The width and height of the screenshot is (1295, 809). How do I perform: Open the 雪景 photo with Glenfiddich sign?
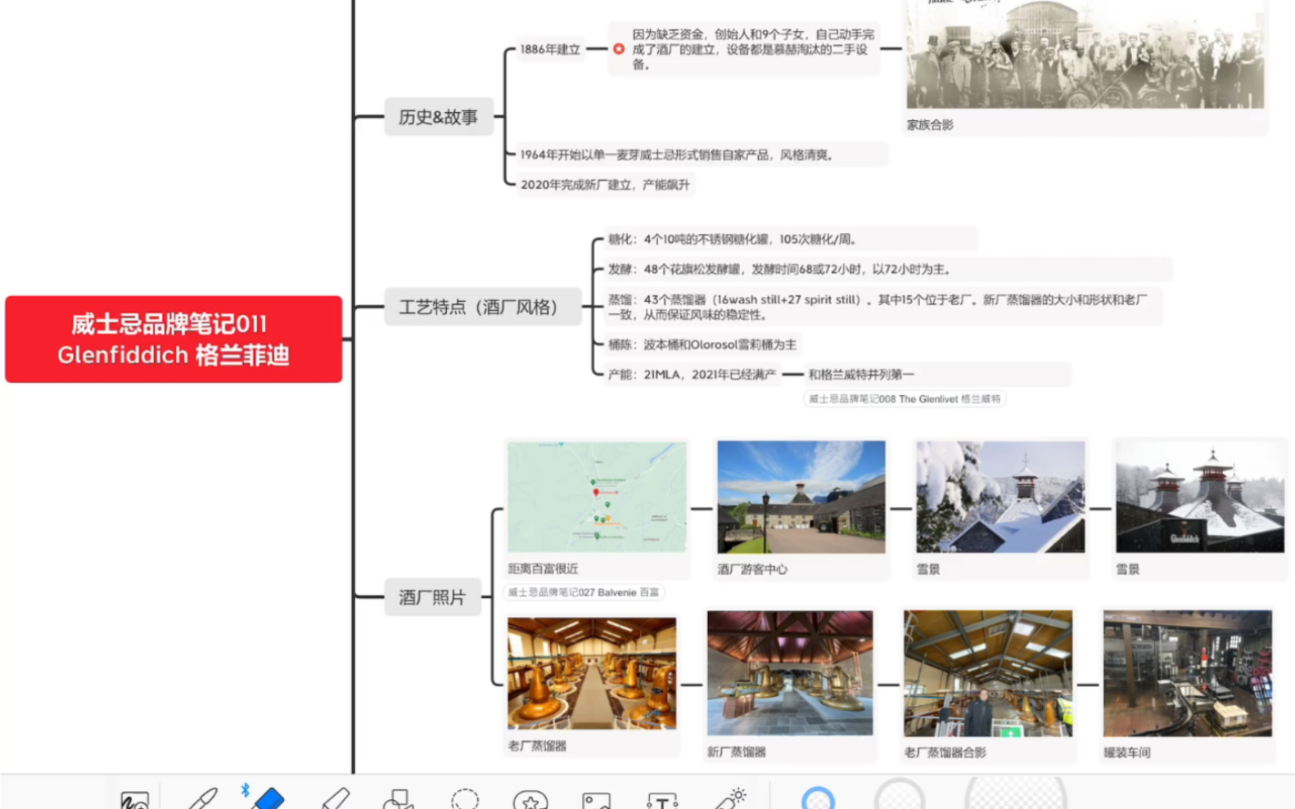[1200, 497]
